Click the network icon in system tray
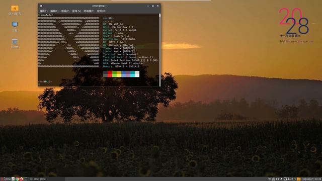This screenshot has height=181, width=322. [273, 179]
